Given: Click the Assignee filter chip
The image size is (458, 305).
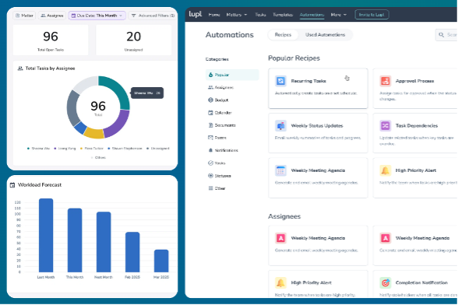Looking at the screenshot, I should point(52,16).
